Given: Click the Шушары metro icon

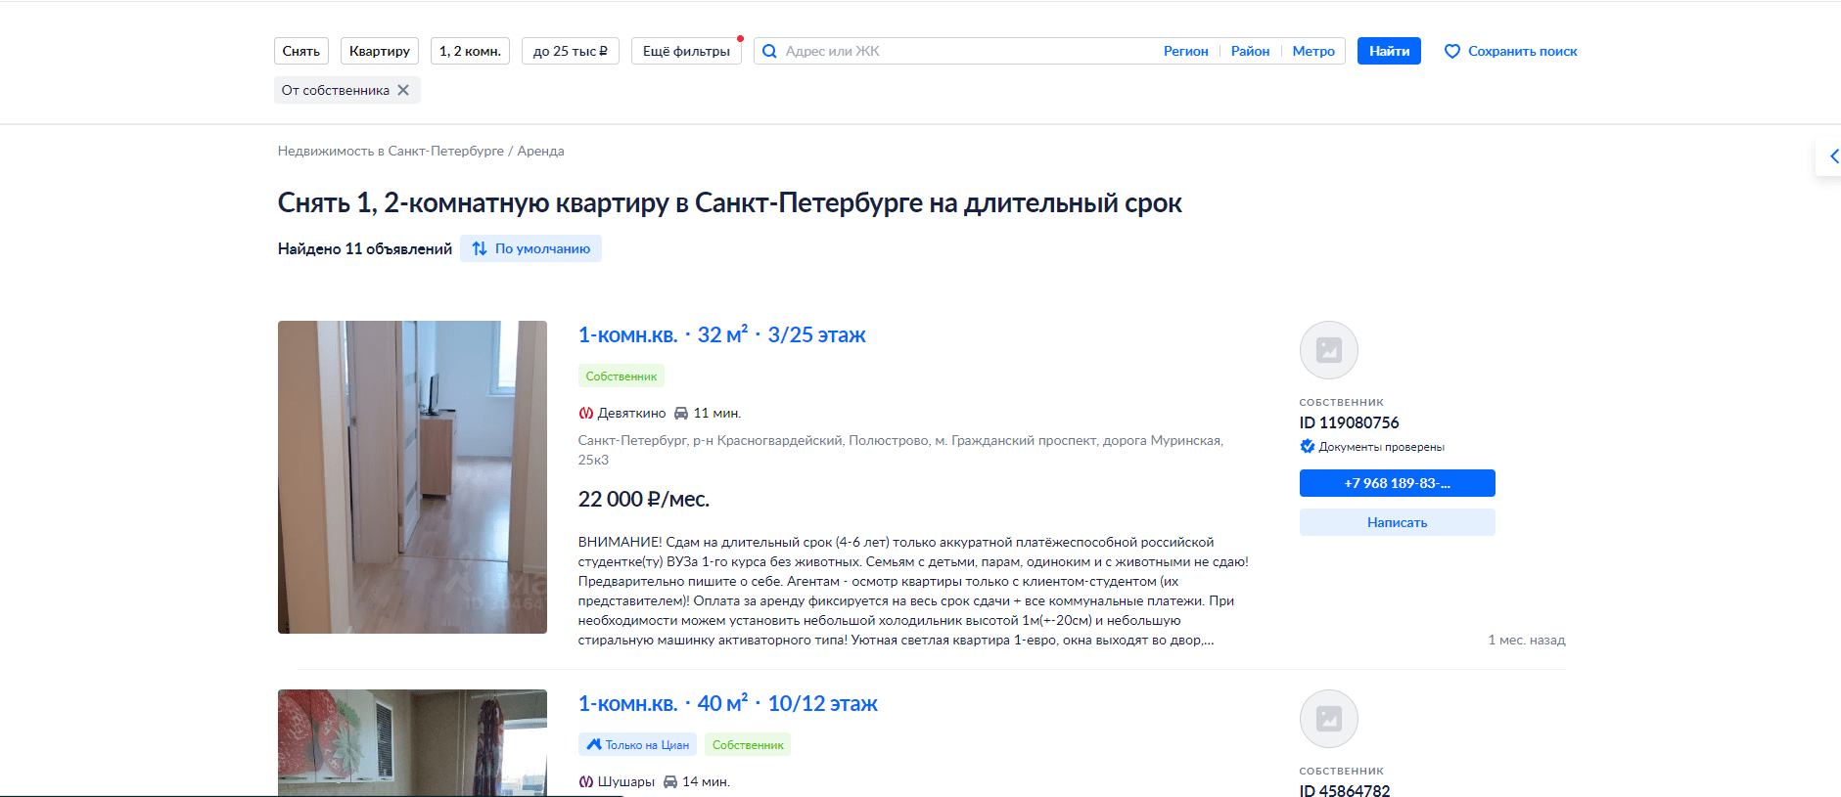Looking at the screenshot, I should pos(585,781).
